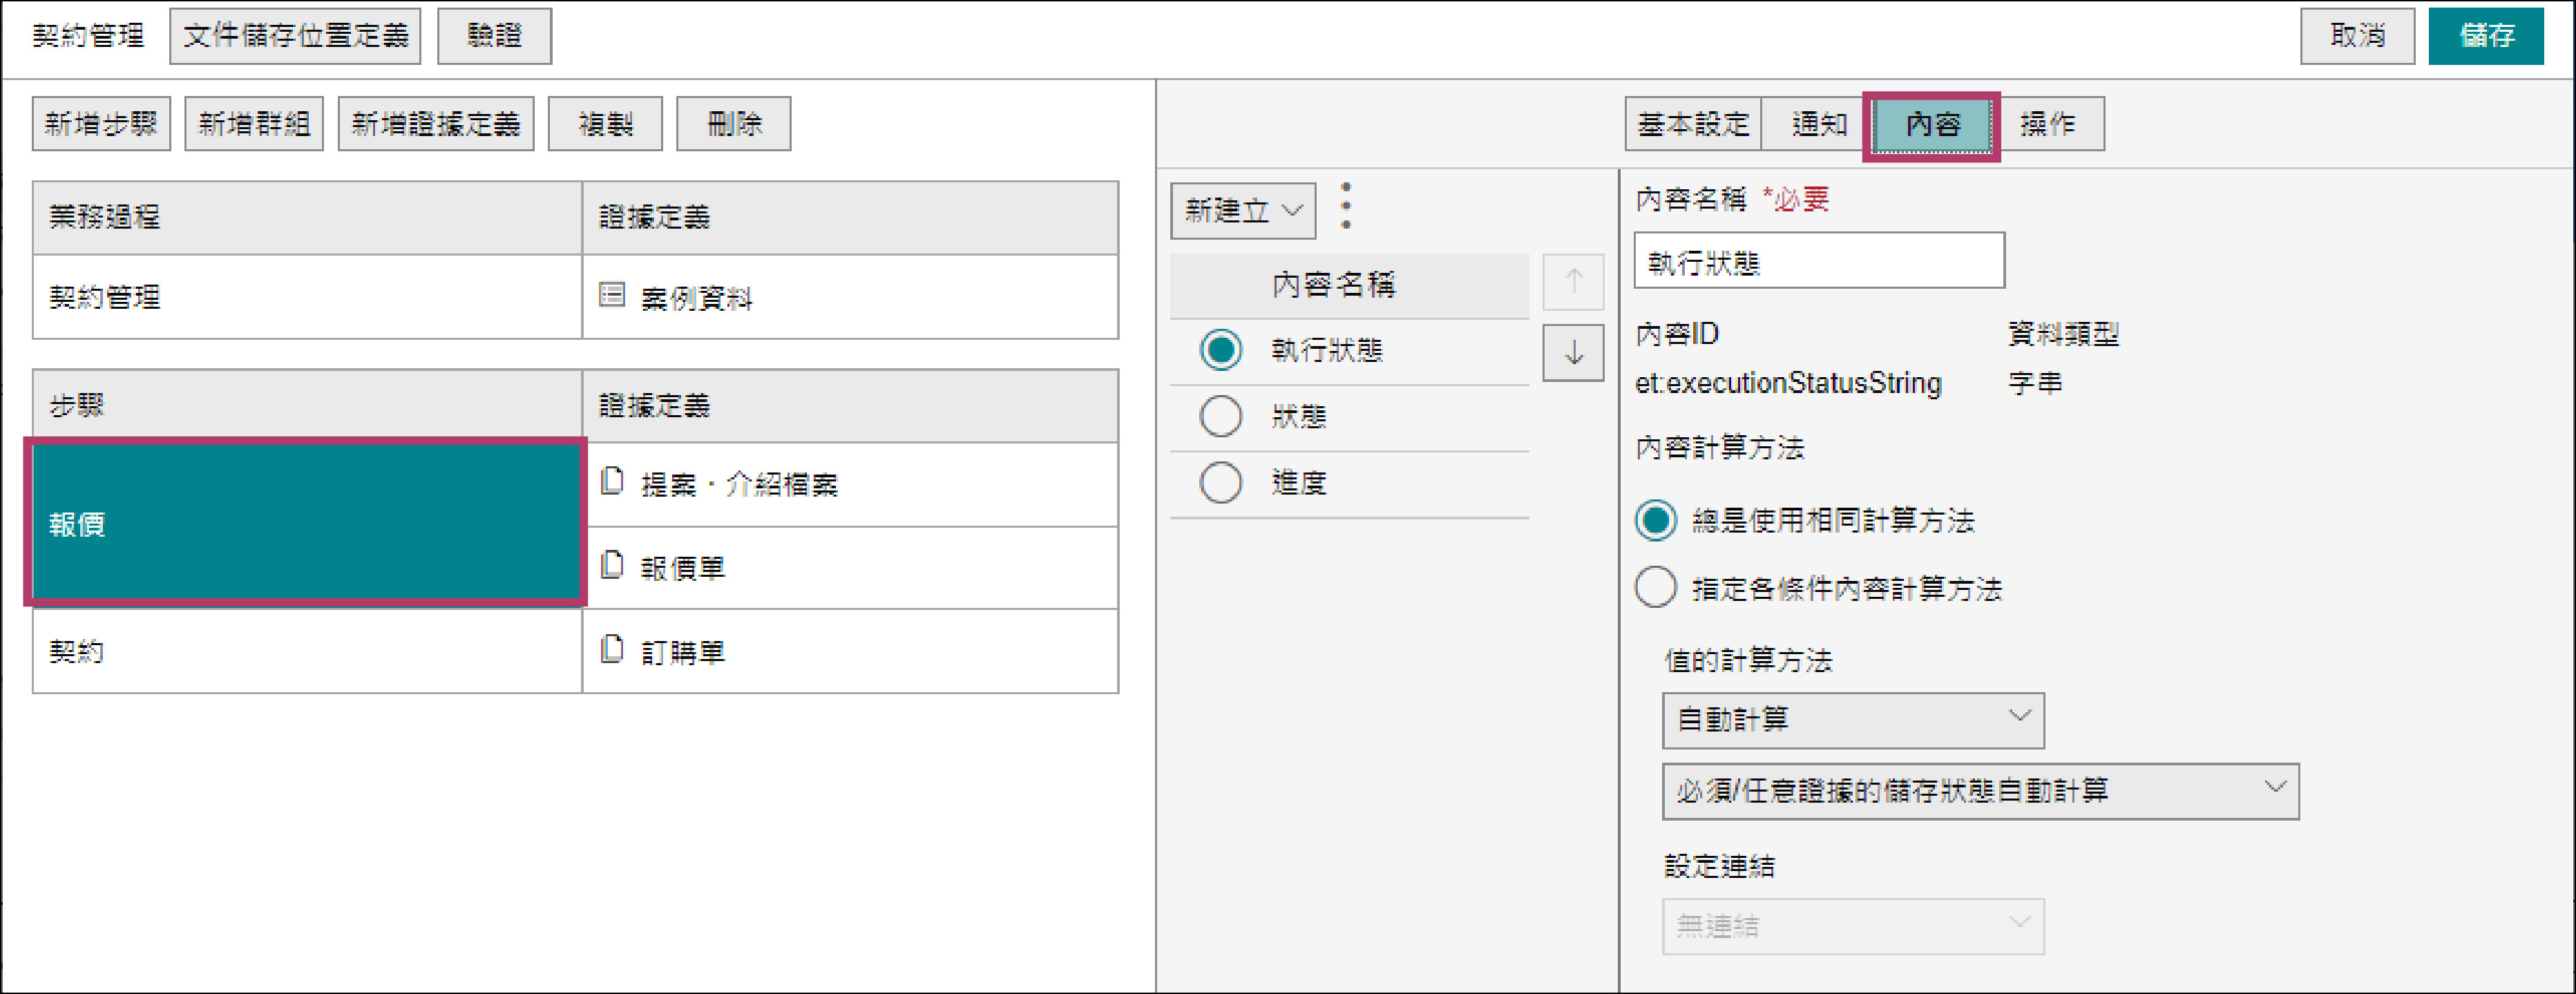
Task: Click the 儲存 button
Action: (x=2485, y=36)
